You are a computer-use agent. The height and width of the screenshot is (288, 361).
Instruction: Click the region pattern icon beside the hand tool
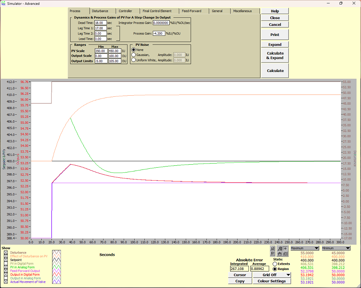285,253
